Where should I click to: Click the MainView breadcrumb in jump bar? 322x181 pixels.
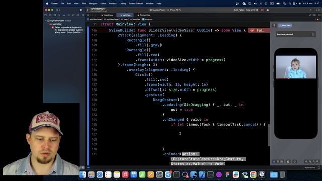[135, 19]
